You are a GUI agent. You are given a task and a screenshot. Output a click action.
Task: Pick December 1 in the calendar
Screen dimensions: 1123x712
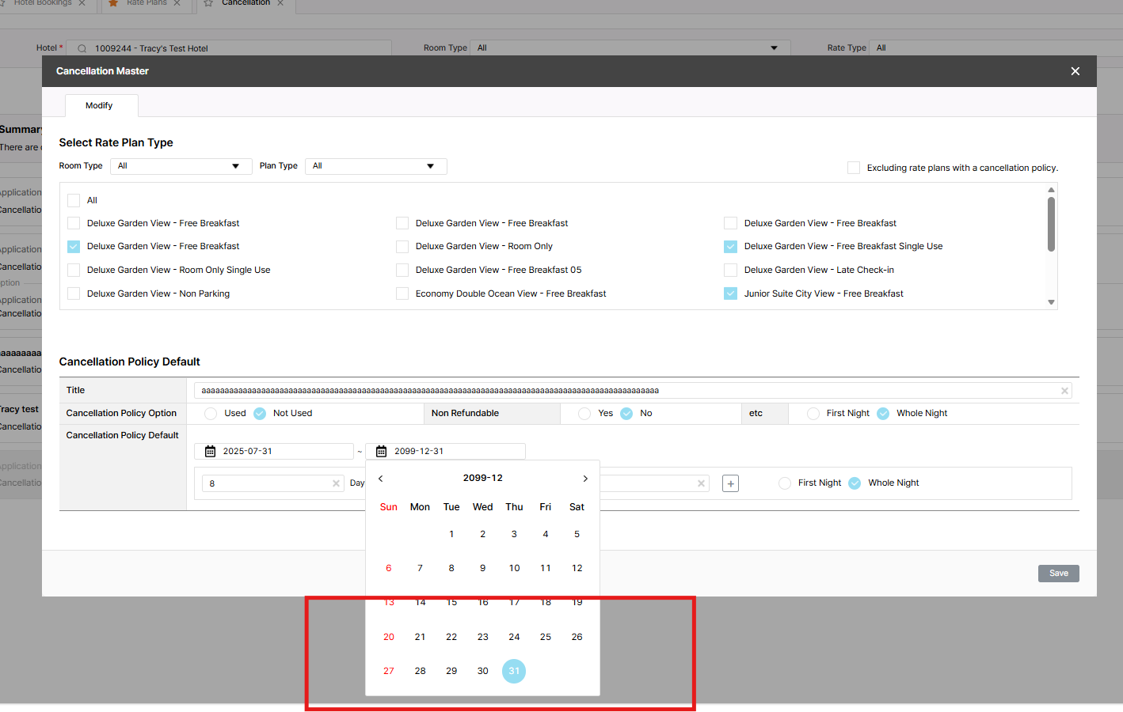click(x=451, y=534)
